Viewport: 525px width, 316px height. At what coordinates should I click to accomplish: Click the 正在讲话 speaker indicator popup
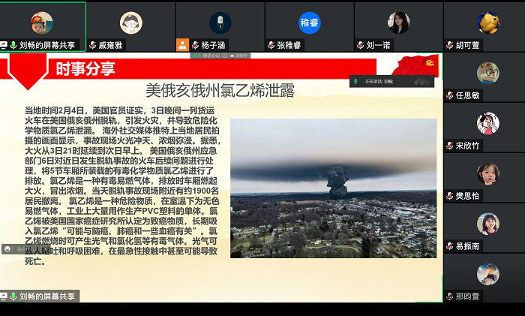[391, 80]
